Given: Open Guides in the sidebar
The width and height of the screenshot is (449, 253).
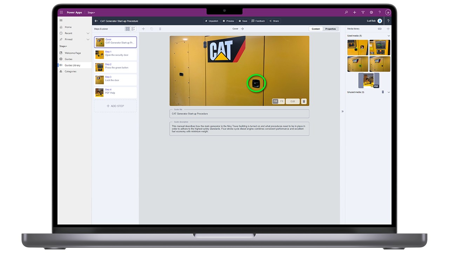Looking at the screenshot, I should [74, 59].
